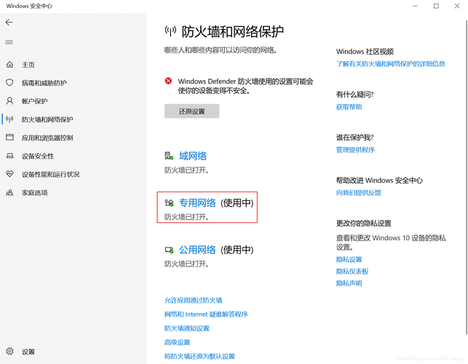Click the firewall header antenna icon
This screenshot has width=468, height=364.
tap(170, 31)
